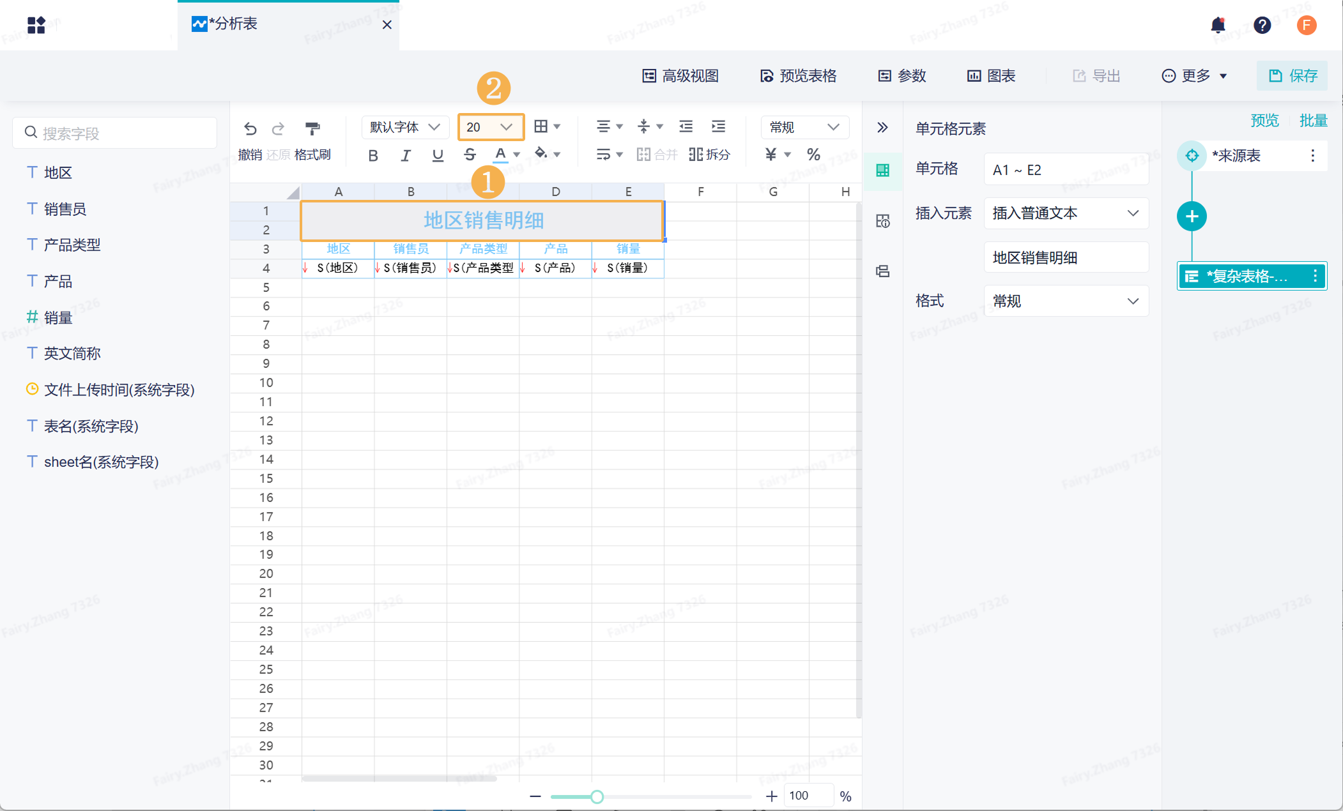Screen dimensions: 1343x811
Task: Click the 预览 link
Action: [1264, 120]
